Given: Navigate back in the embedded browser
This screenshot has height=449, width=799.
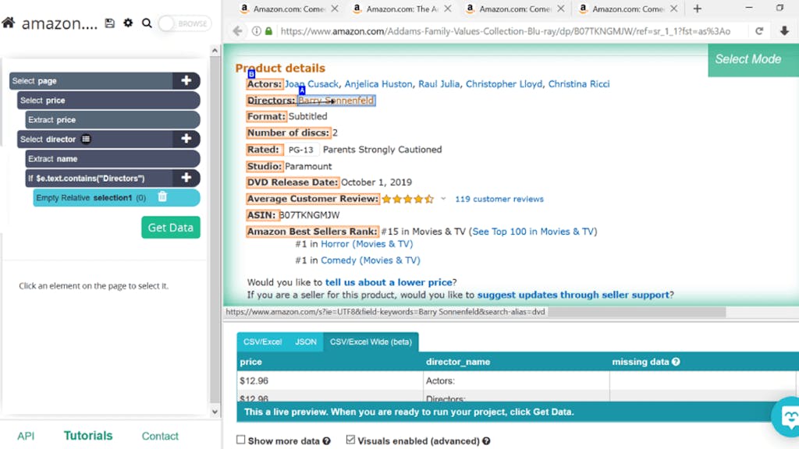Looking at the screenshot, I should (237, 31).
